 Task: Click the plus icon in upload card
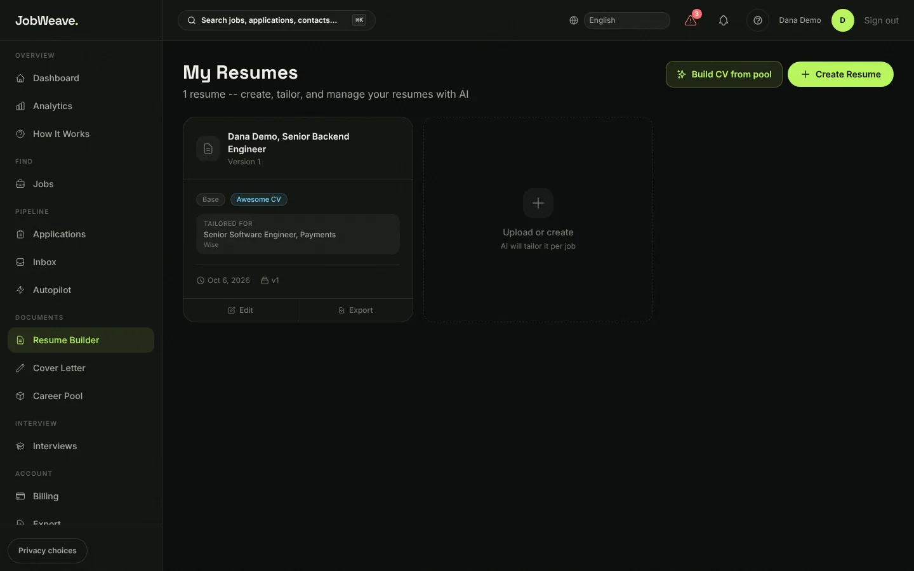tap(538, 203)
